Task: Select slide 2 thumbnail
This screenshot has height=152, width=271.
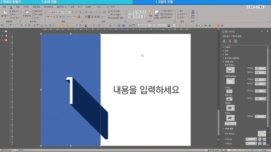Action: tap(6, 35)
